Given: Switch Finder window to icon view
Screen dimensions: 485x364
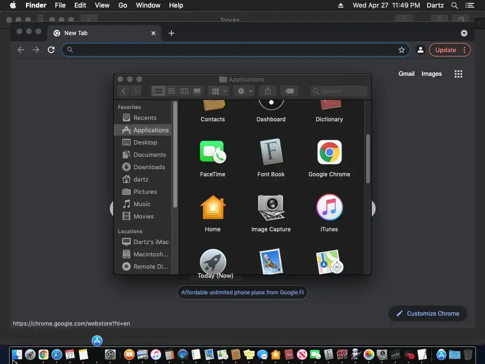Looking at the screenshot, I should click(x=158, y=91).
